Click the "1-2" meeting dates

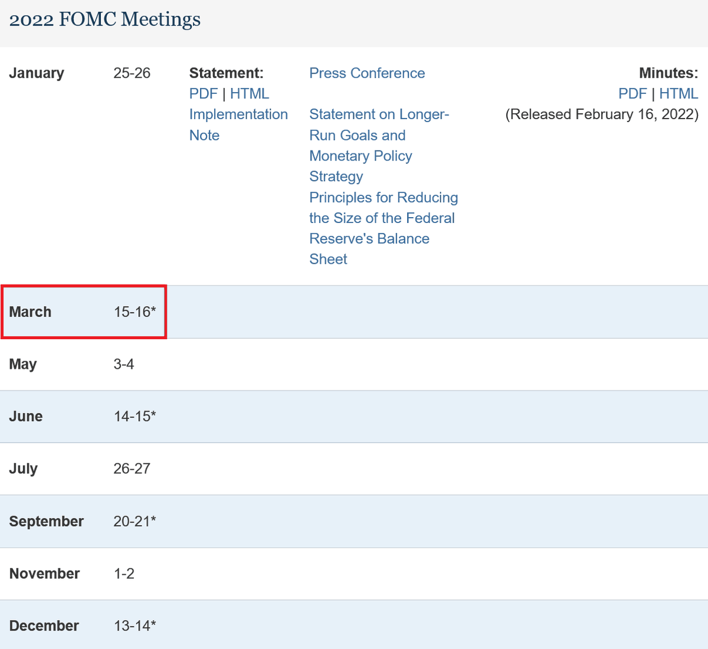(x=124, y=573)
